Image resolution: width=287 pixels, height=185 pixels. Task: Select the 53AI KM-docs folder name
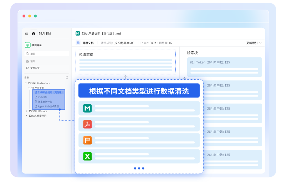(x=40, y=111)
